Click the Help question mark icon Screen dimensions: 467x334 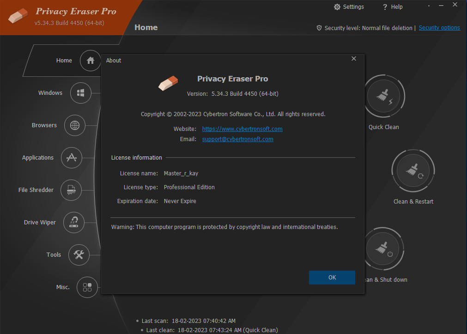click(x=385, y=7)
